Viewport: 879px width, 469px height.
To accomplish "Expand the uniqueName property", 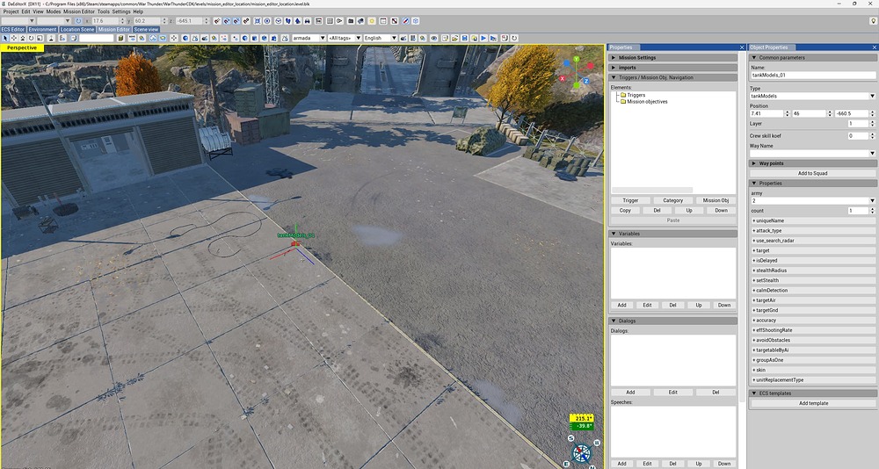I will click(x=813, y=220).
